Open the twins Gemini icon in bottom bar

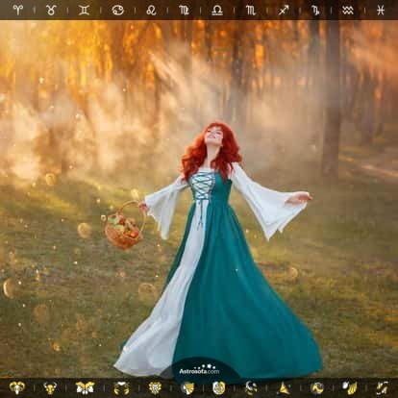click(85, 387)
